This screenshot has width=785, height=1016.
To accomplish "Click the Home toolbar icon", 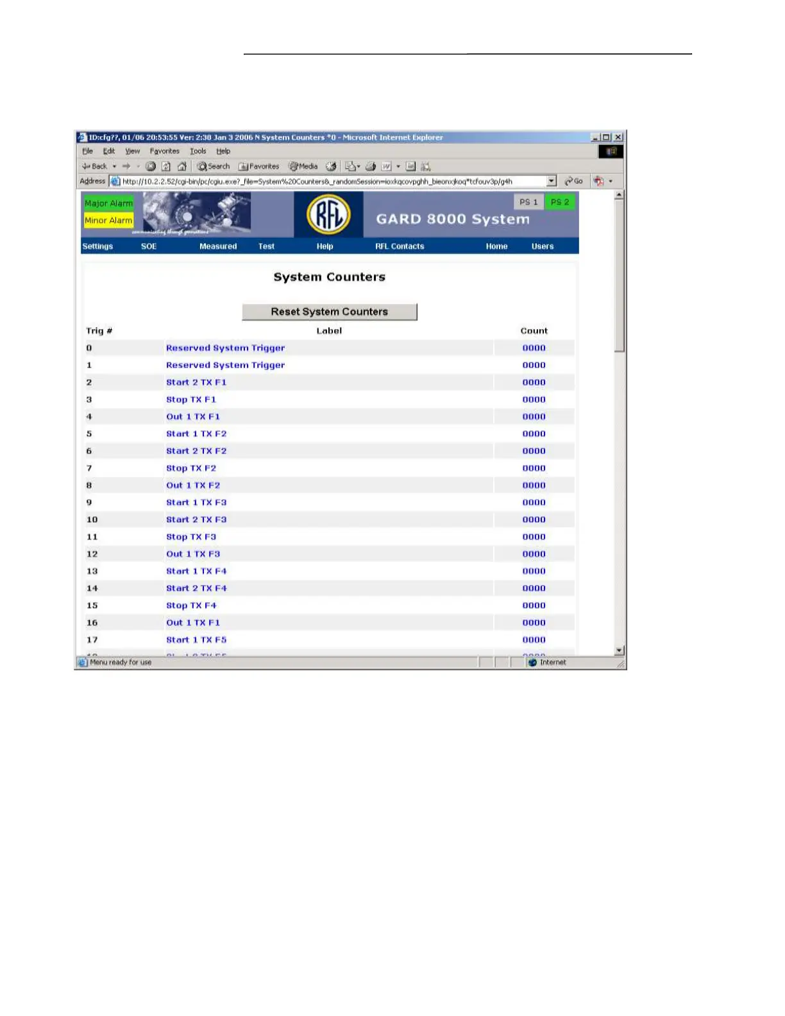I will click(x=181, y=166).
